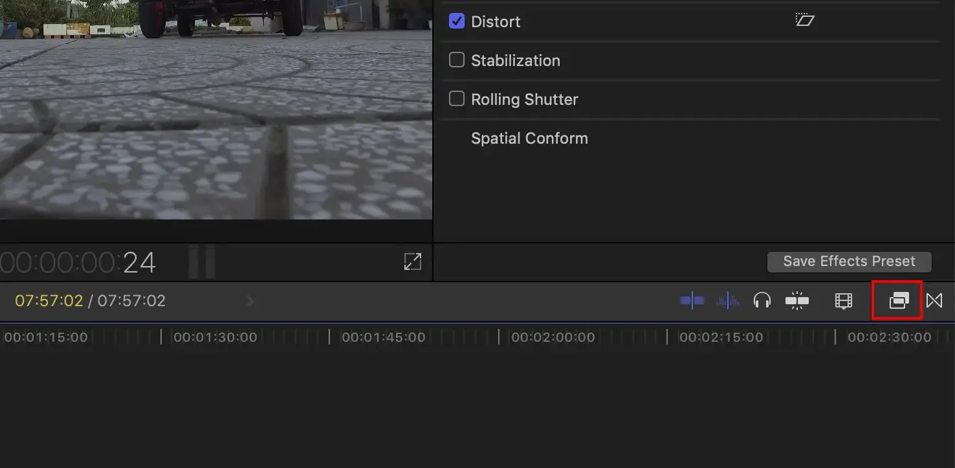The height and width of the screenshot is (468, 955).
Task: Click the yellow 07:57:02 selected duration
Action: (x=49, y=301)
